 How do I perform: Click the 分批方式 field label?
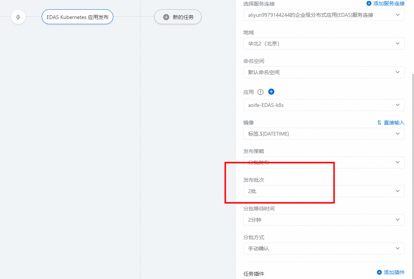[x=254, y=237]
